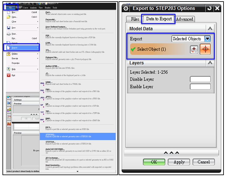Click the Utilities icon in File menu
Image resolution: width=226 pixels, height=177 pixels.
[8, 54]
